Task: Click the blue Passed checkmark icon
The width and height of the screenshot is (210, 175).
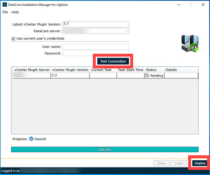Action: tap(31, 138)
